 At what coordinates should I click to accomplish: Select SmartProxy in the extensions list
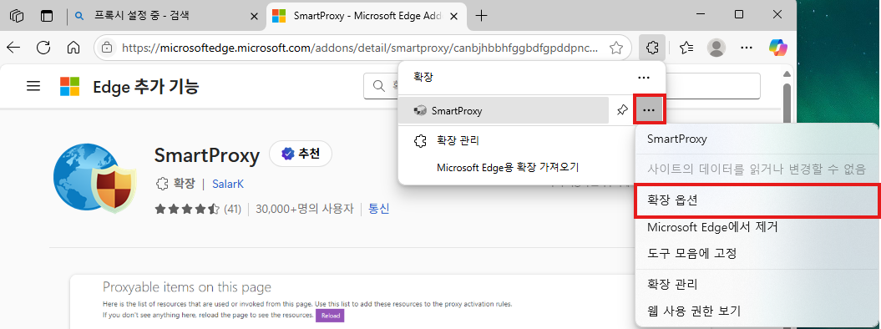(x=504, y=110)
